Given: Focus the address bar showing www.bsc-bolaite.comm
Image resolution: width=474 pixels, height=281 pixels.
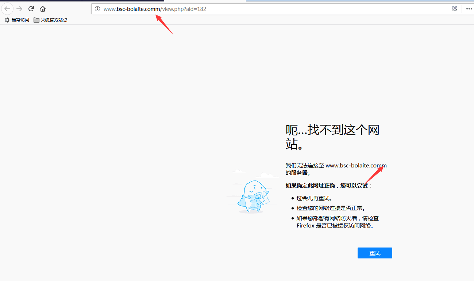Looking at the screenshot, I should coord(255,9).
